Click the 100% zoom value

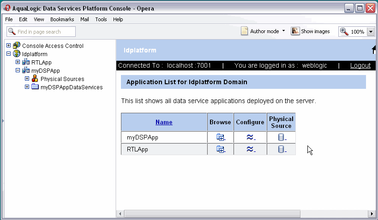point(358,32)
